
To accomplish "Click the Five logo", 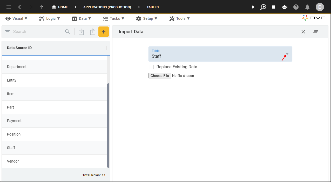I will tap(314, 18).
